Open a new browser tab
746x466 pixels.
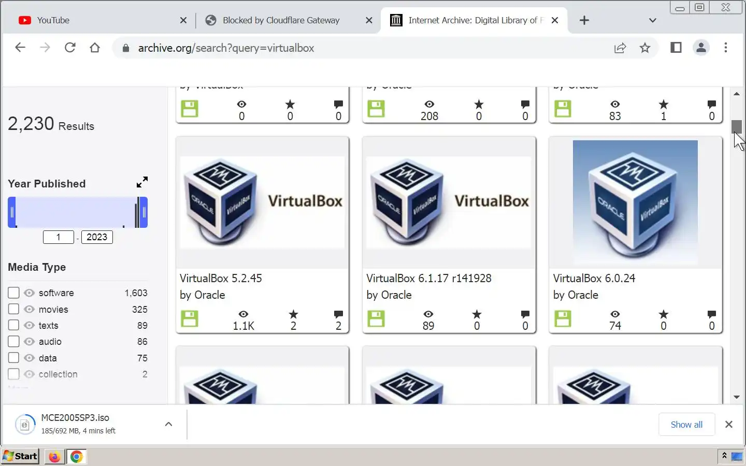click(x=584, y=20)
